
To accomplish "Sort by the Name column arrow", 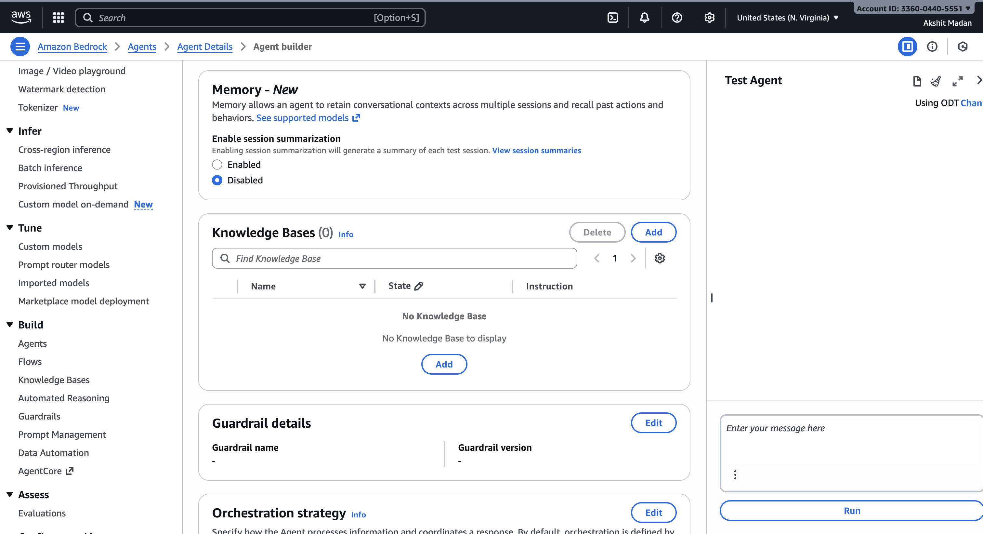I will tap(362, 286).
